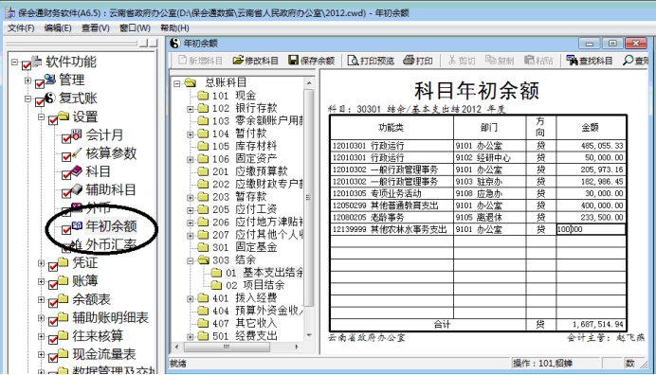Click the magnifier search icon after 查找科目
Image resolution: width=656 pixels, height=375 pixels.
628,61
